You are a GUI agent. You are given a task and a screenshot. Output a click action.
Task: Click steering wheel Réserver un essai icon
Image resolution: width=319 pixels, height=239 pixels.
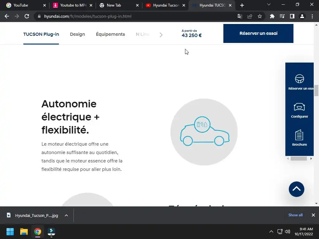pyautogui.click(x=299, y=79)
